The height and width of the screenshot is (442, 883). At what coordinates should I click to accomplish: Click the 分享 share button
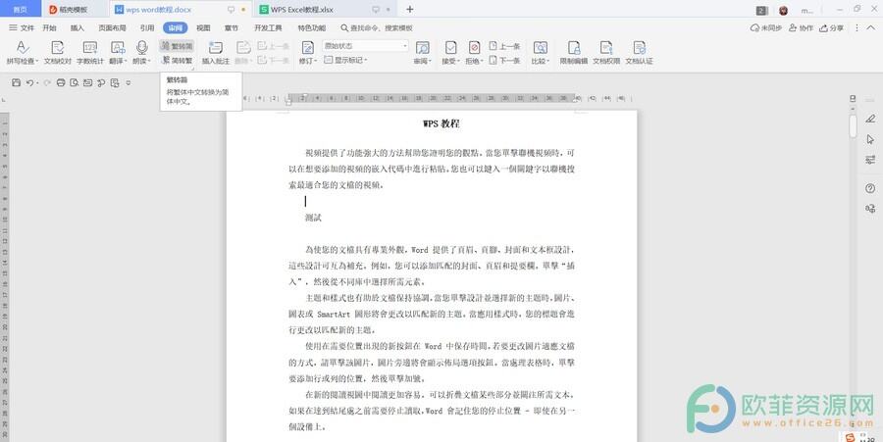pyautogui.click(x=831, y=27)
